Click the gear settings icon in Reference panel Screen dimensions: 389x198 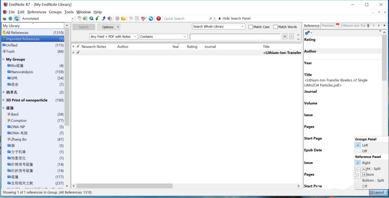point(307,33)
